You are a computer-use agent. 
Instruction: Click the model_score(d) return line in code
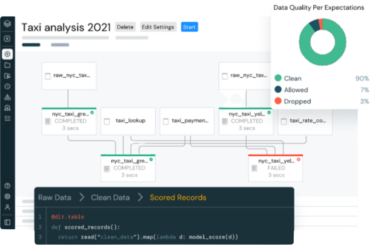[x=148, y=237]
